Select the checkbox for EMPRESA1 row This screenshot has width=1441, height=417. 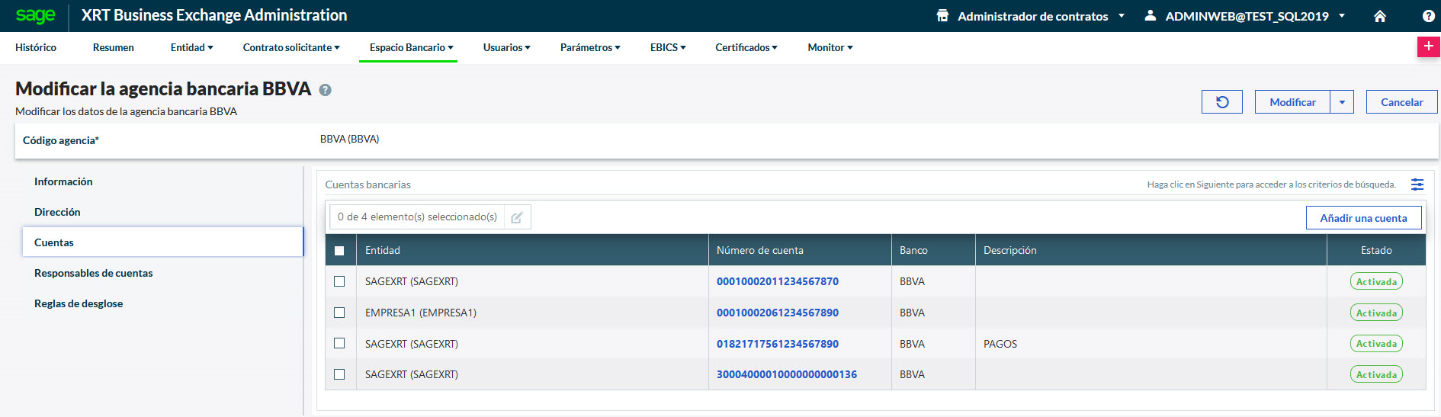339,313
